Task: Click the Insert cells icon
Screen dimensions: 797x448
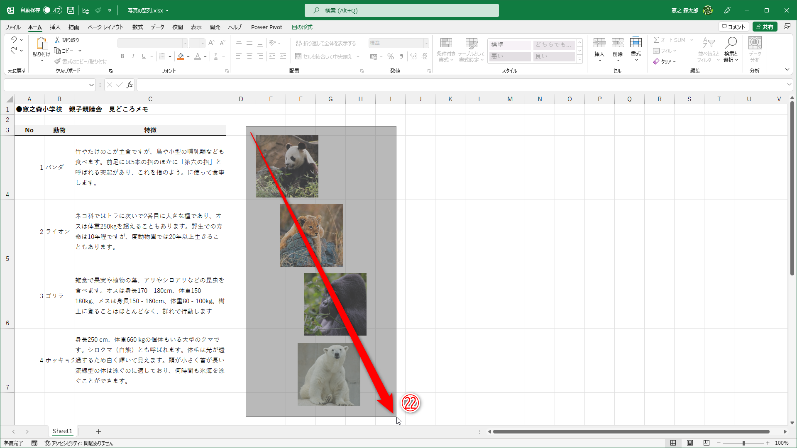Action: tap(599, 43)
